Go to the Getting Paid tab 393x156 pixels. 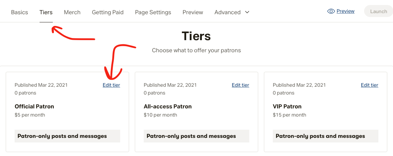[108, 12]
